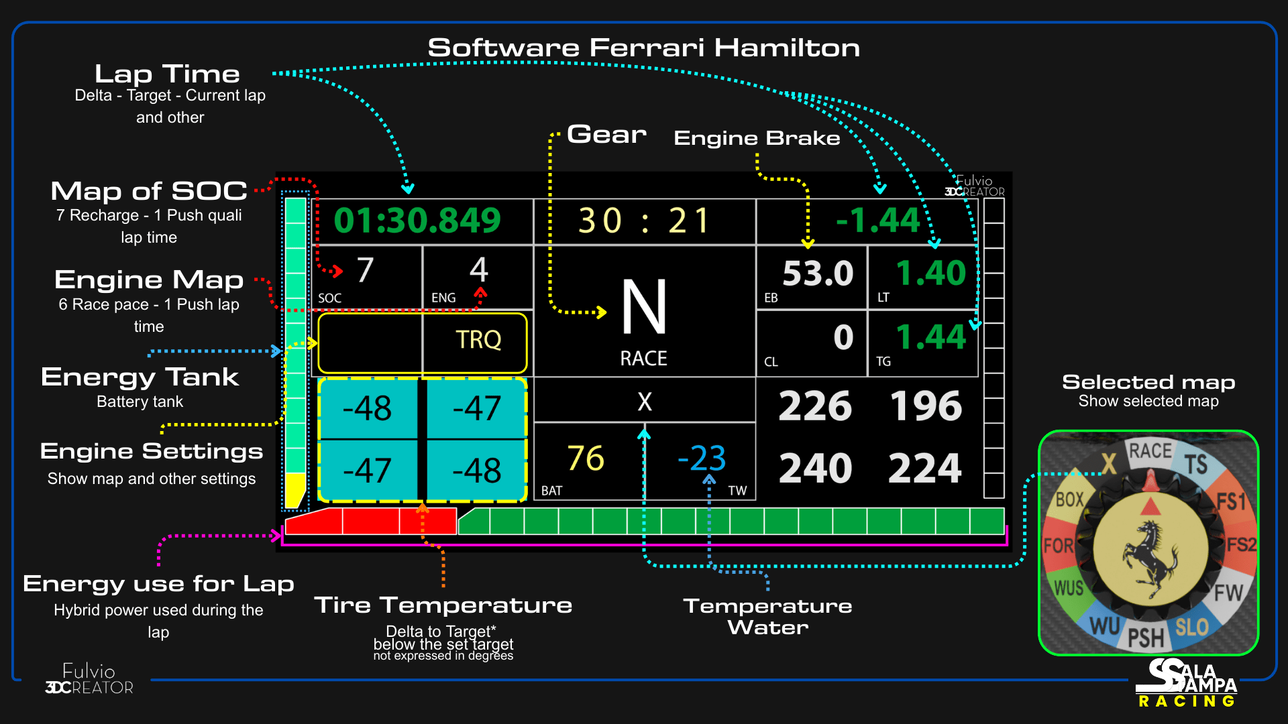Click the SOC map value 7

click(365, 270)
